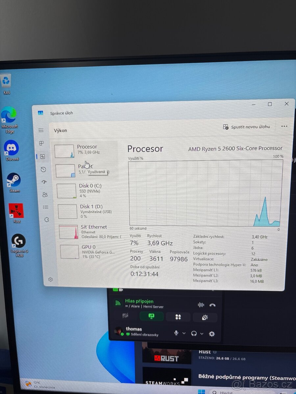296x394 pixels.
Task: Open Task Manager settings gear icon
Action: (x=51, y=279)
